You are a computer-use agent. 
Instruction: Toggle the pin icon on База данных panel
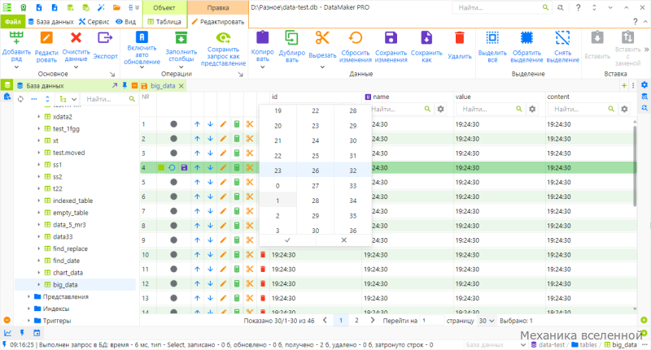click(125, 86)
